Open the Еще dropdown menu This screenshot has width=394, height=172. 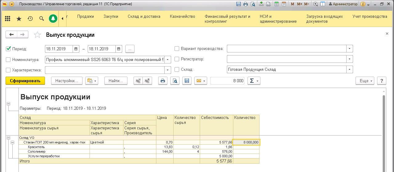(365, 81)
